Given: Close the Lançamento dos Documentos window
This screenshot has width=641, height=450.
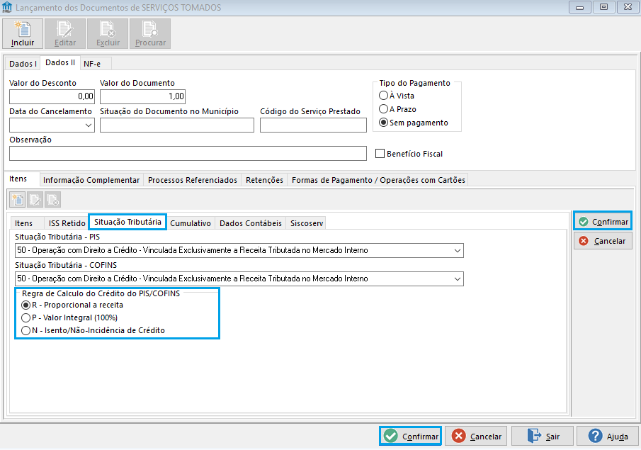Looking at the screenshot, I should click(628, 7).
